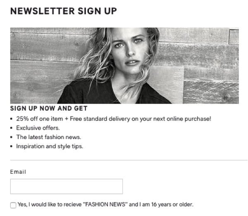248x216 pixels.
Task: Click the bullet dot before "Exclusive offers"
Action: click(11, 128)
